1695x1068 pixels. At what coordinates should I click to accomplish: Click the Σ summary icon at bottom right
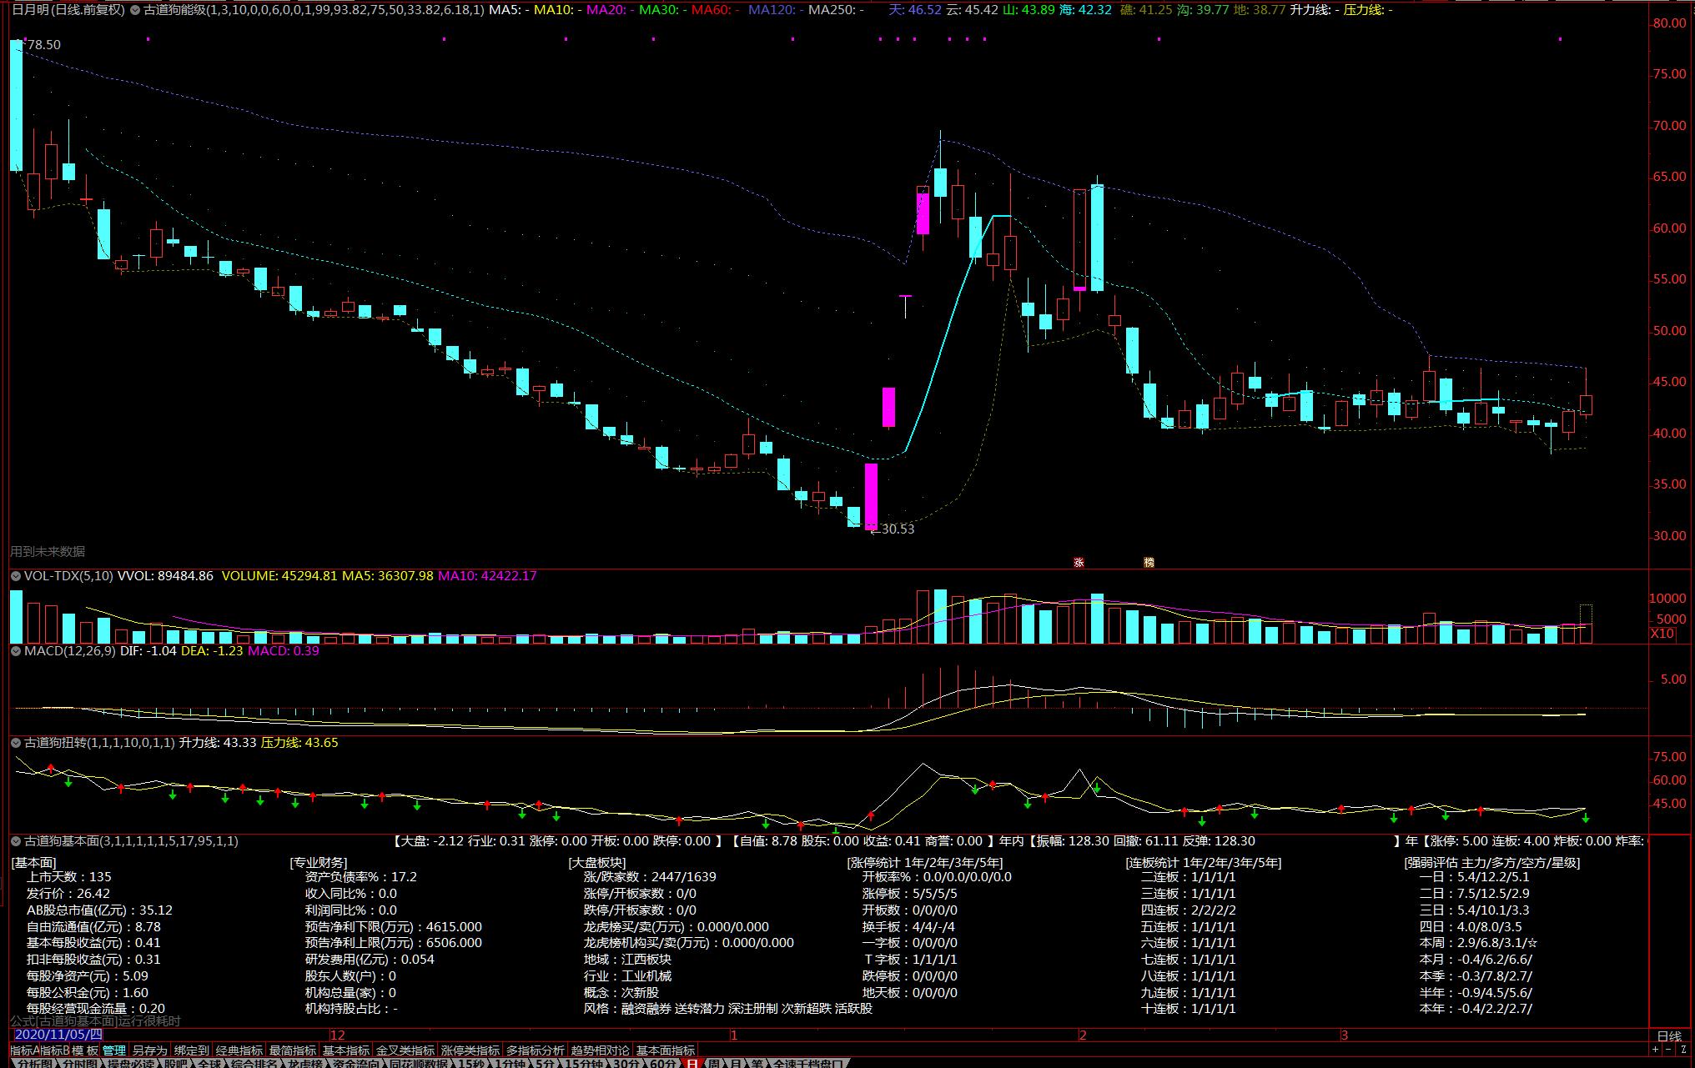coord(1683,1050)
